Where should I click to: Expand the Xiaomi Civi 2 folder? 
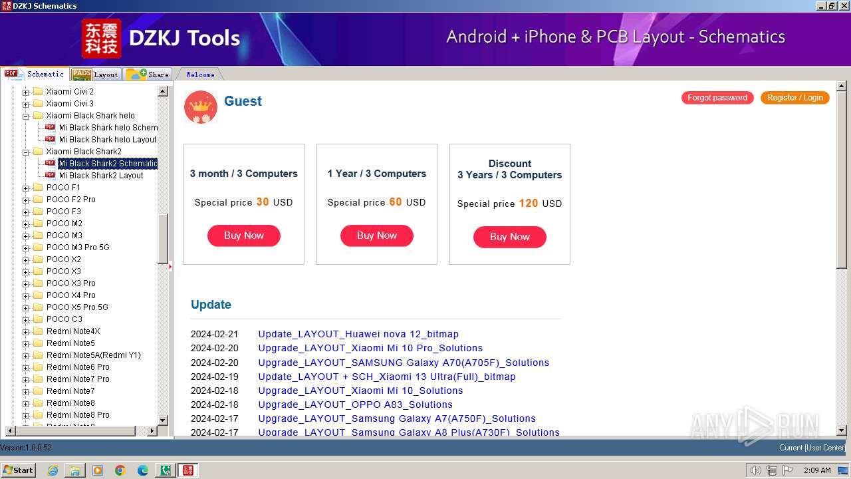tap(26, 92)
